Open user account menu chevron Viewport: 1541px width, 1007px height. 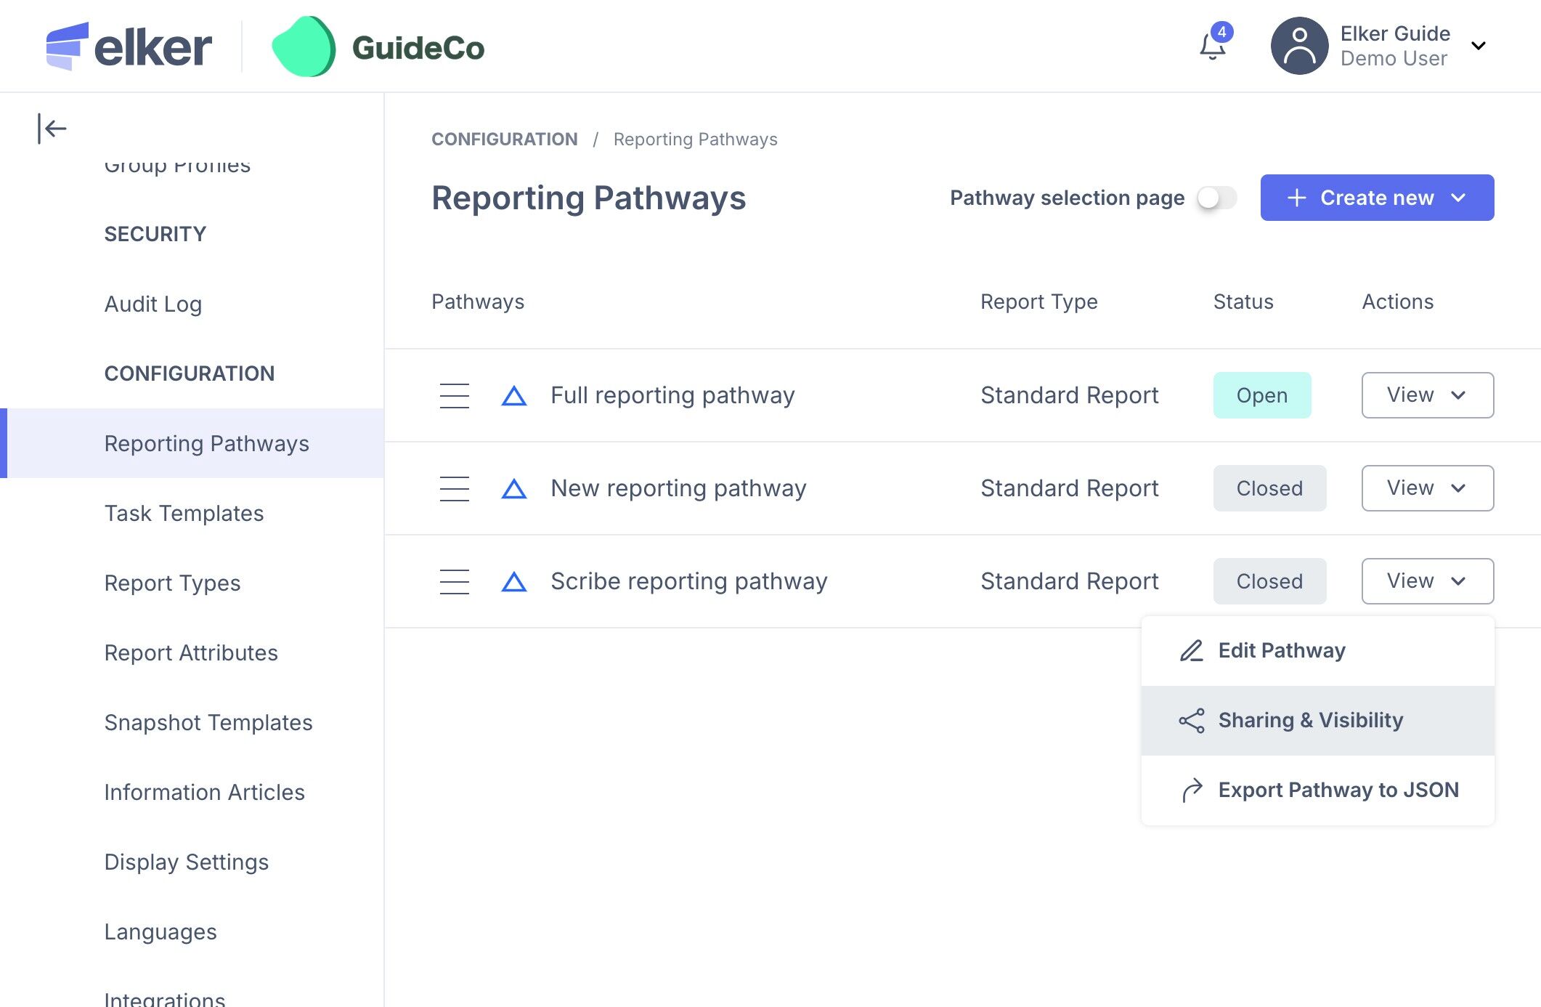point(1478,46)
